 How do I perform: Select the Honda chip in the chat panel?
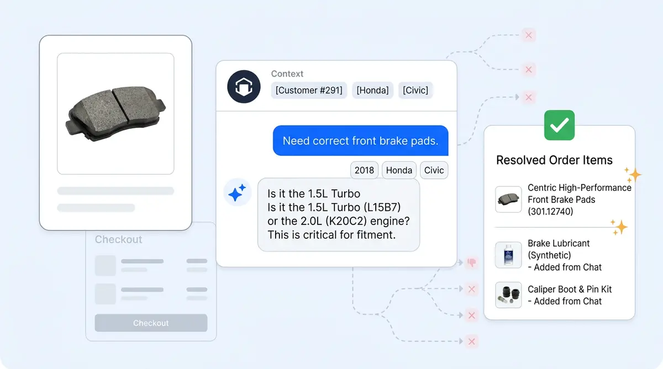pos(399,170)
